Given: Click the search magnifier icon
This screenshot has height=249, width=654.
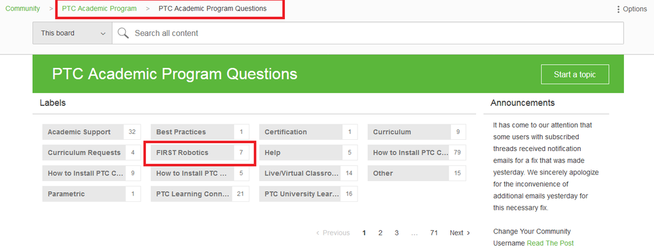Looking at the screenshot, I should [122, 33].
